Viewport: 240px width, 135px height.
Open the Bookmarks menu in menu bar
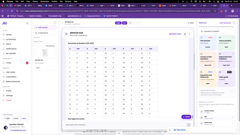[x=45, y=1]
